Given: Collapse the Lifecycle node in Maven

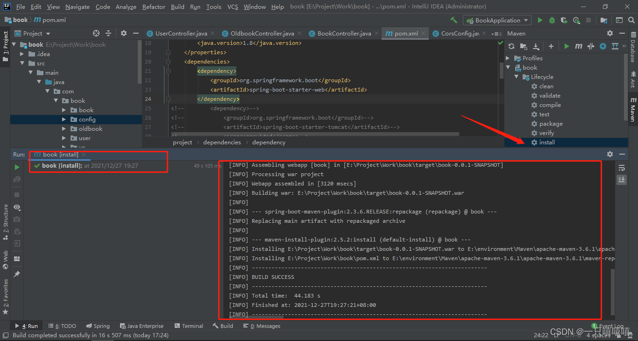Looking at the screenshot, I should (x=517, y=77).
